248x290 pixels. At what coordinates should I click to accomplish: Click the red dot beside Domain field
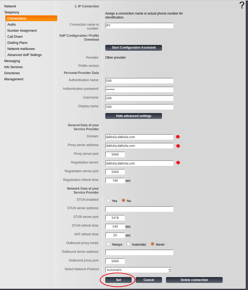click(x=178, y=137)
